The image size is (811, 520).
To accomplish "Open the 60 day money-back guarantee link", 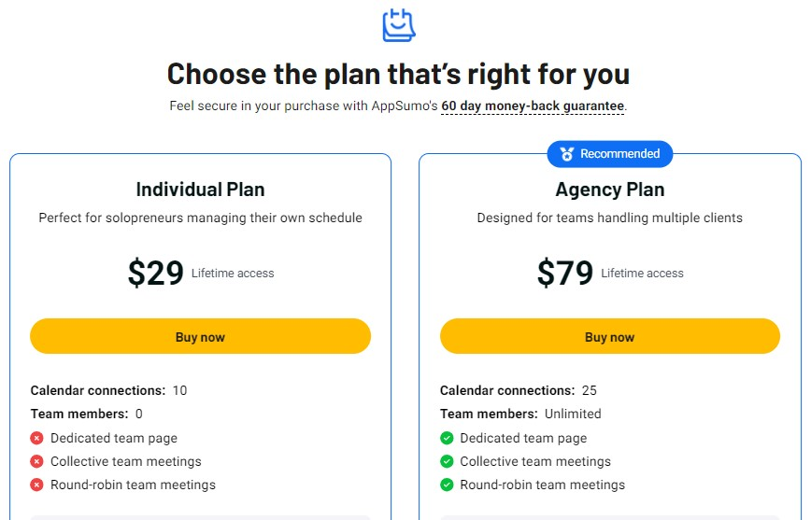I will 533,106.
